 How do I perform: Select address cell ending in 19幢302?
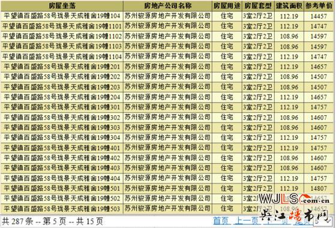click(62, 118)
